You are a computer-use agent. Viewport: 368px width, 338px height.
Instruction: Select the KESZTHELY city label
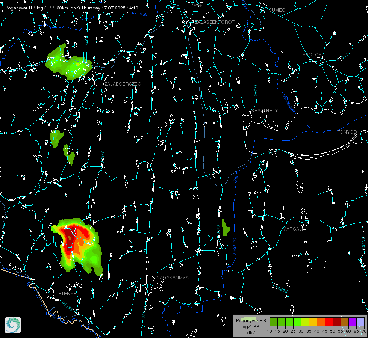pos(265,110)
